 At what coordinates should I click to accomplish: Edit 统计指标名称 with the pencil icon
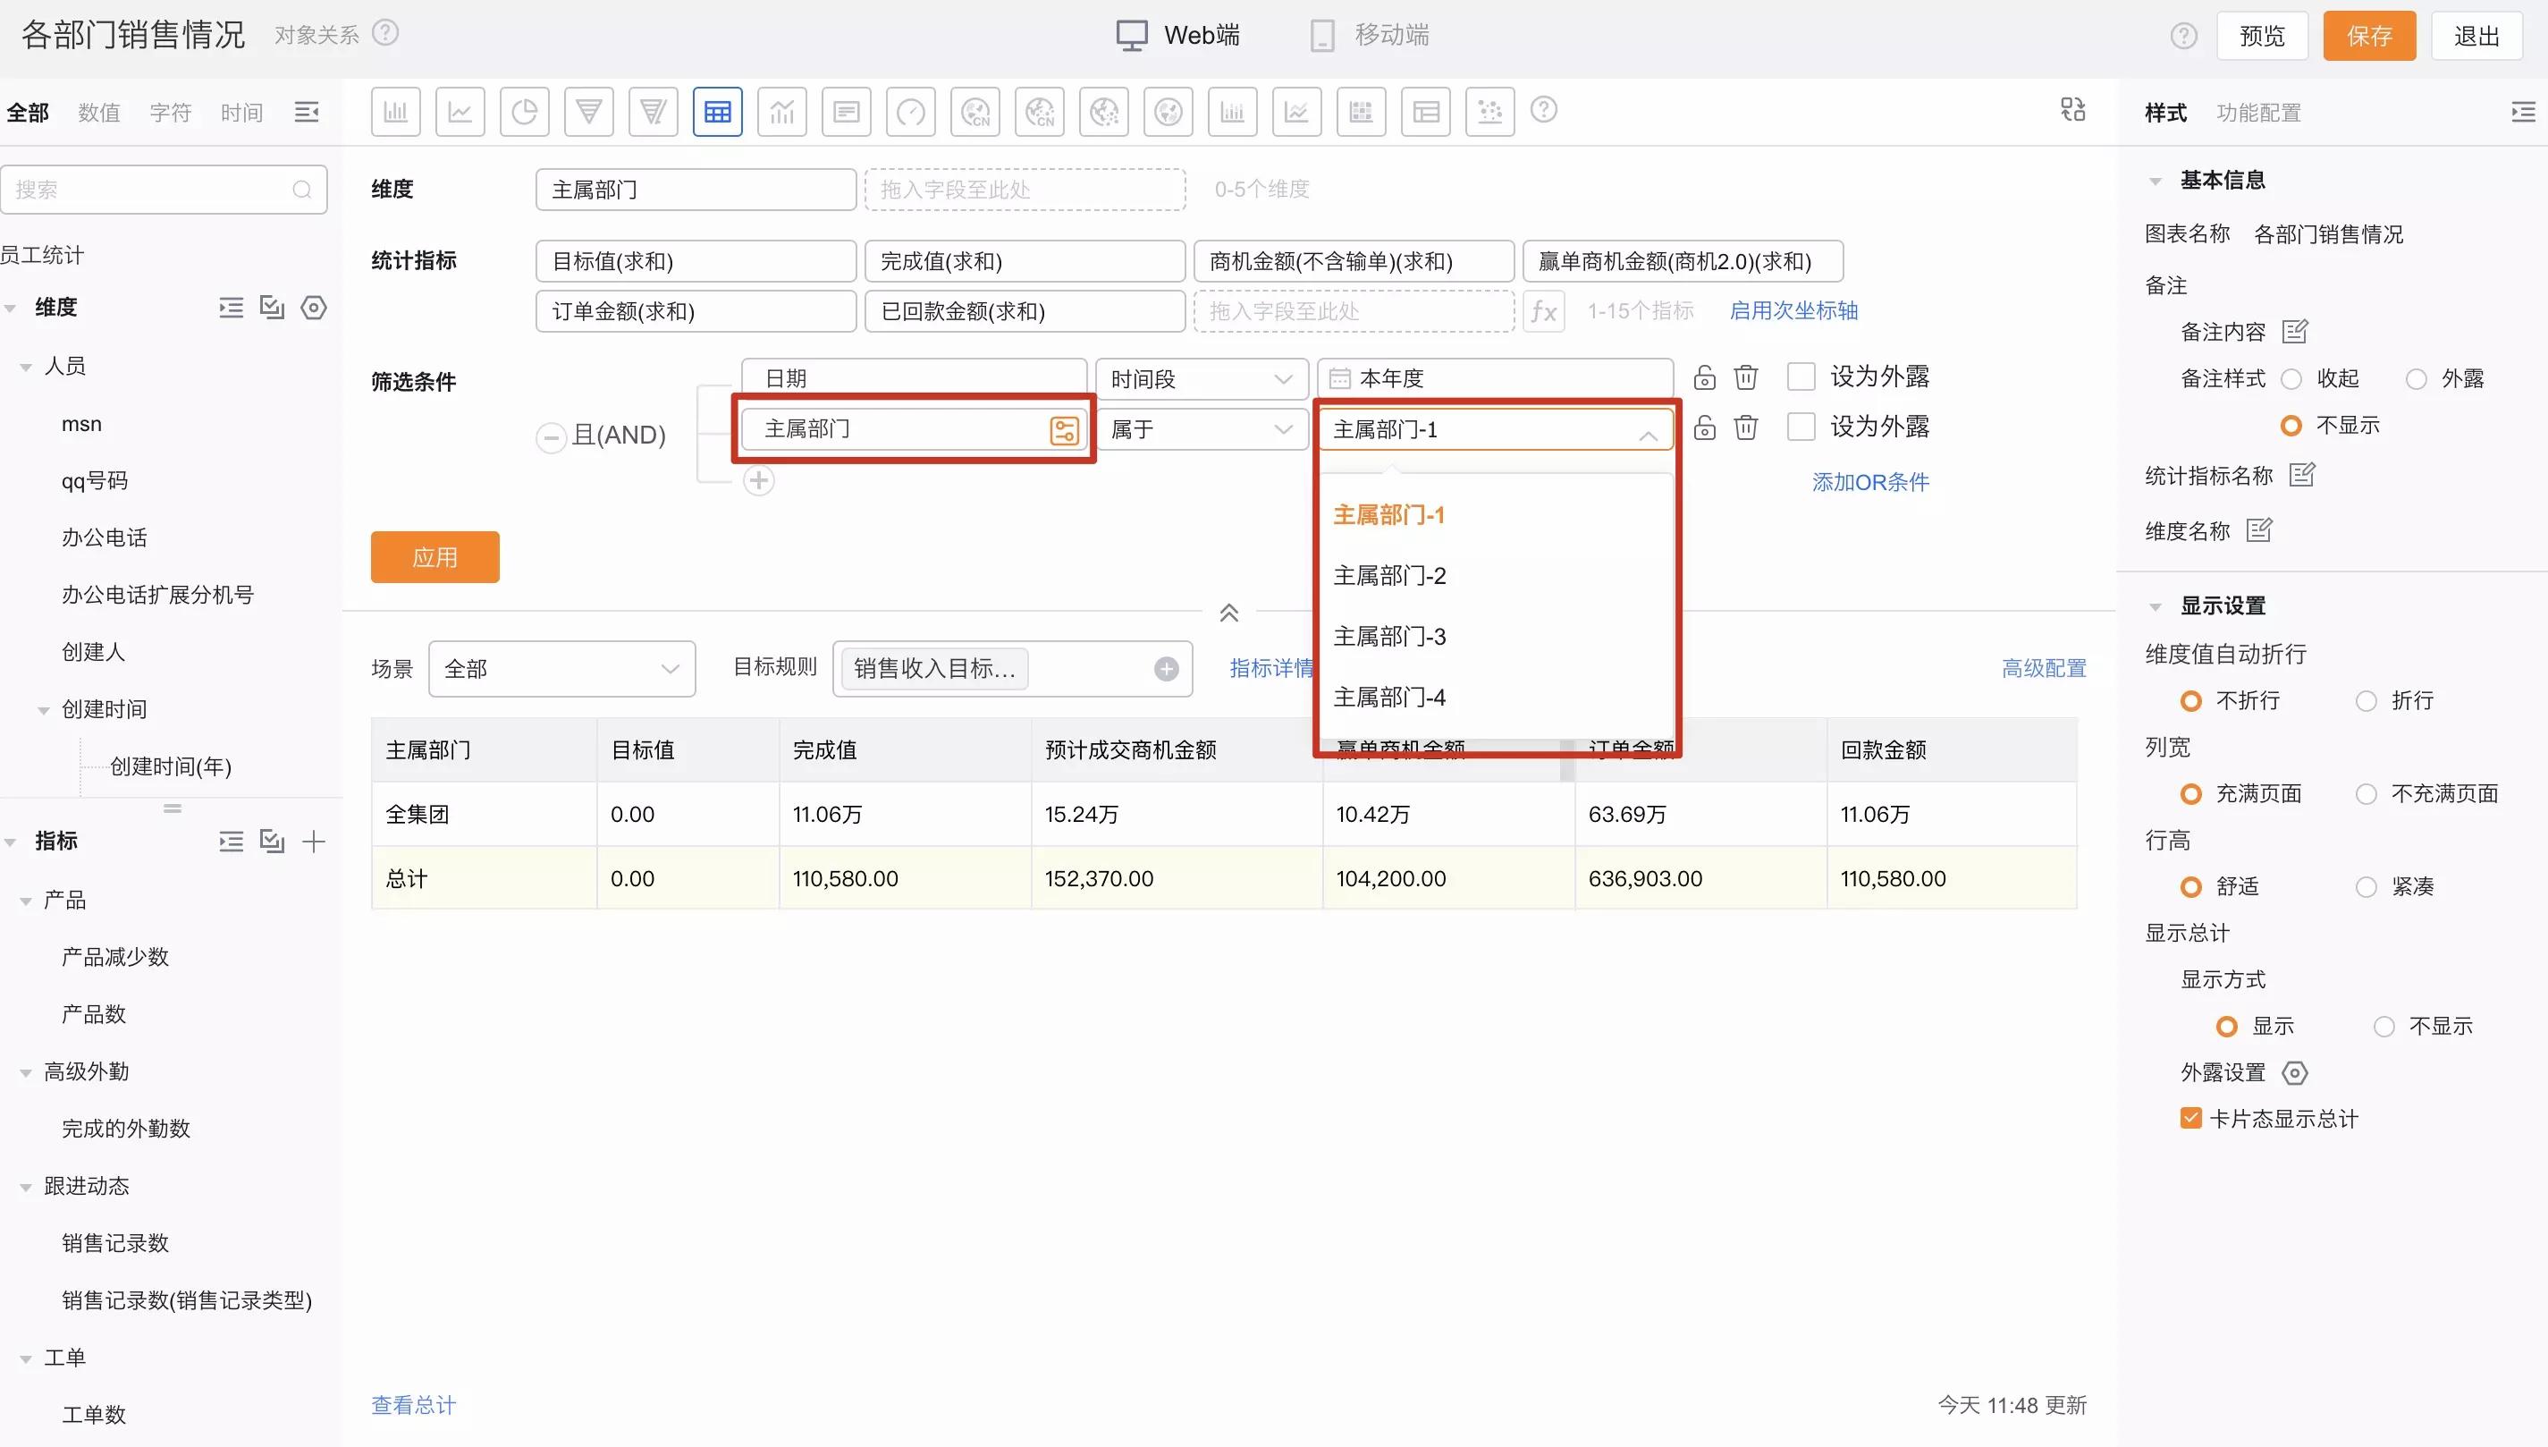coord(2301,475)
